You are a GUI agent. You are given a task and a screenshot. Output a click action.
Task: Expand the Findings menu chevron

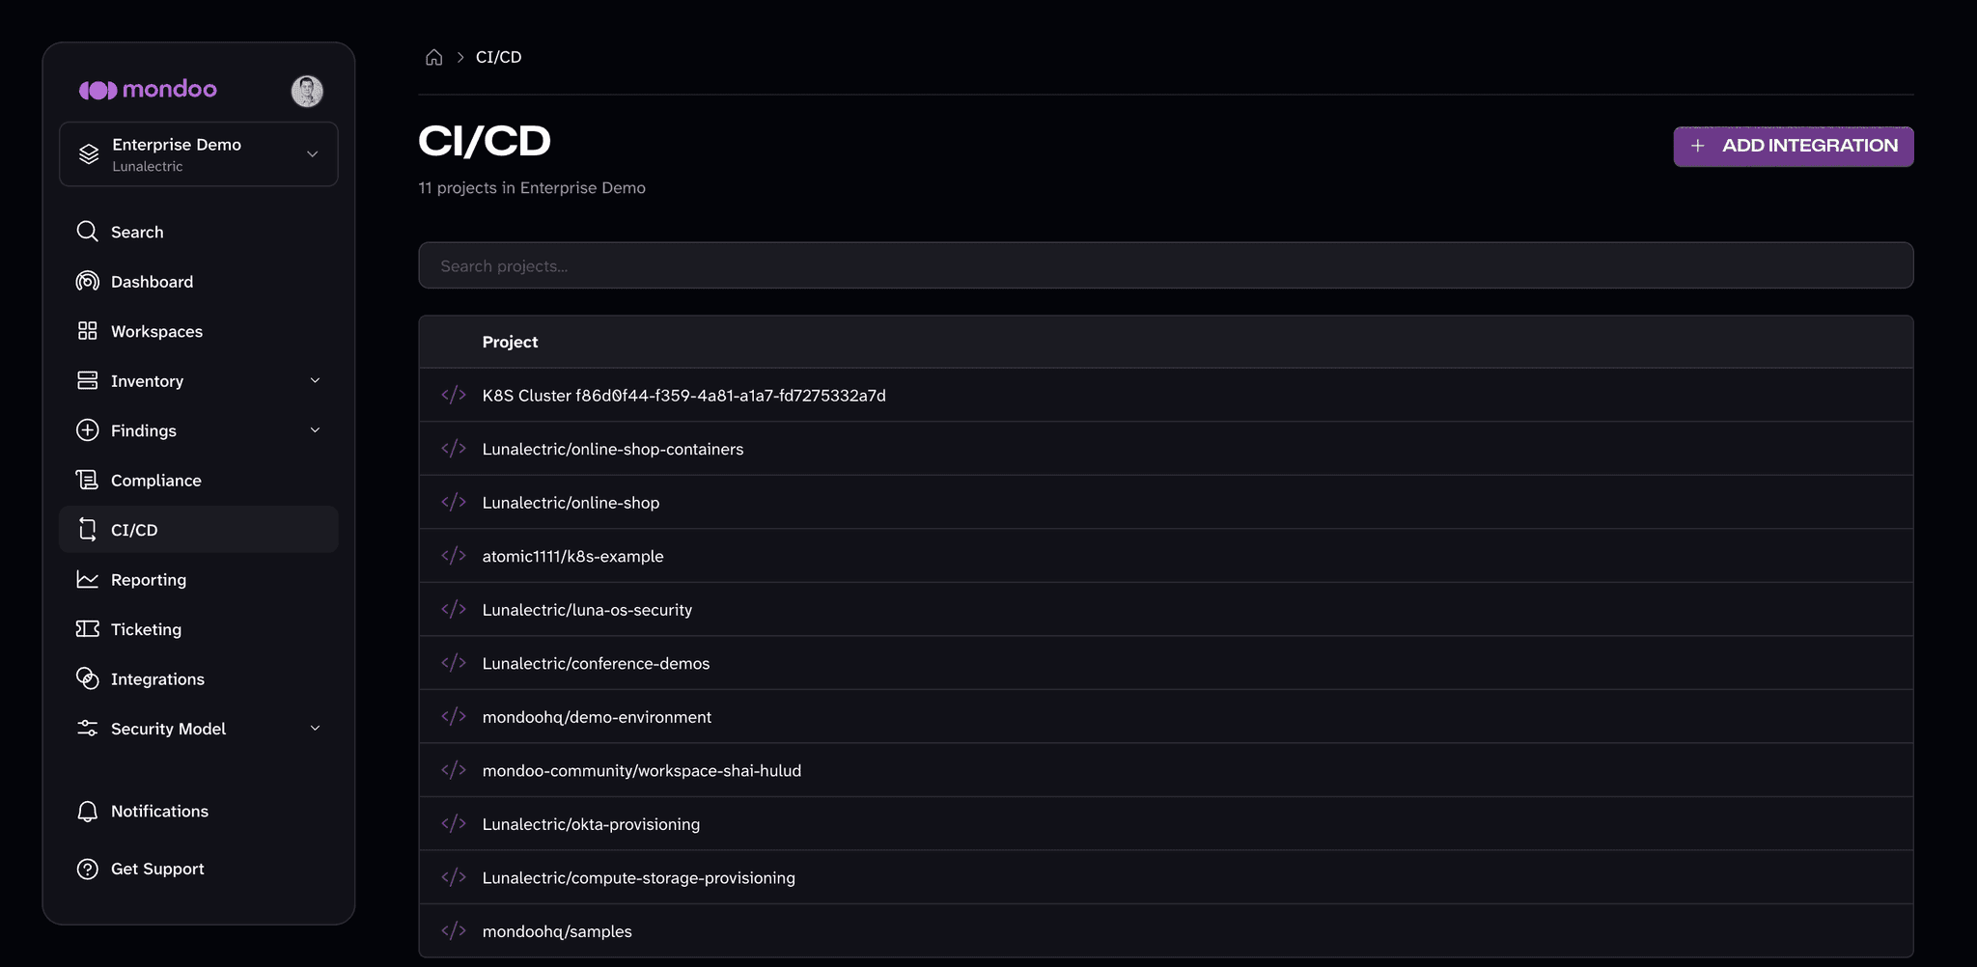(315, 430)
